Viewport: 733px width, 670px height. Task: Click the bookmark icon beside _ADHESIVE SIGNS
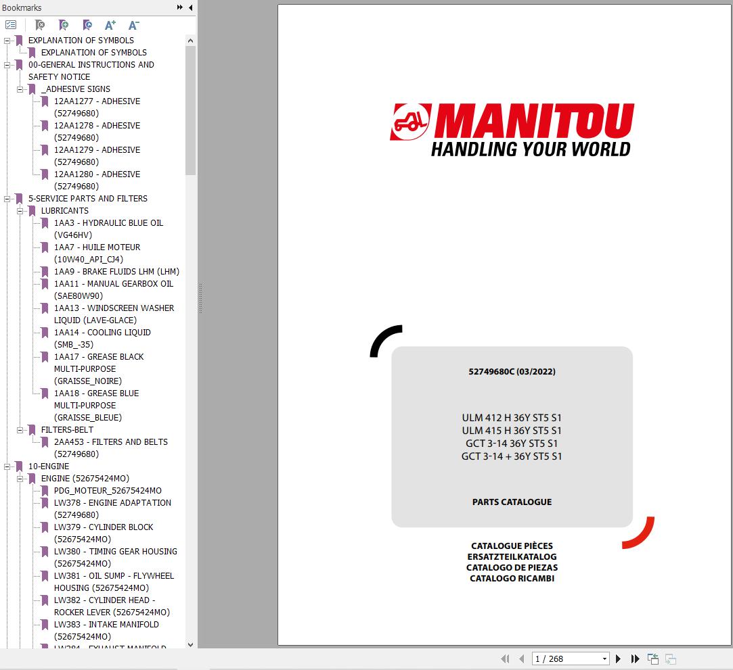pyautogui.click(x=32, y=89)
